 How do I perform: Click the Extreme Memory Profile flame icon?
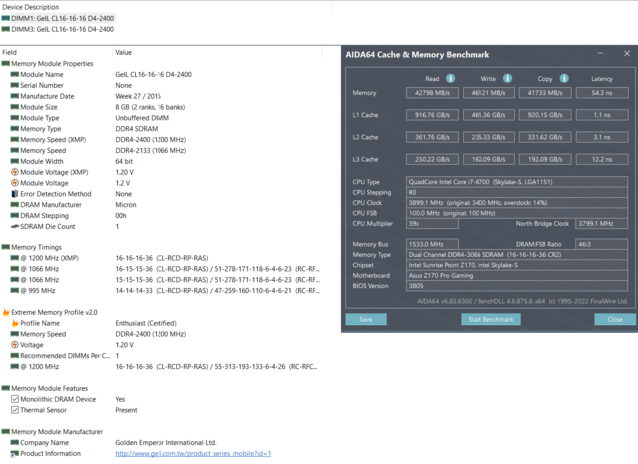6,312
